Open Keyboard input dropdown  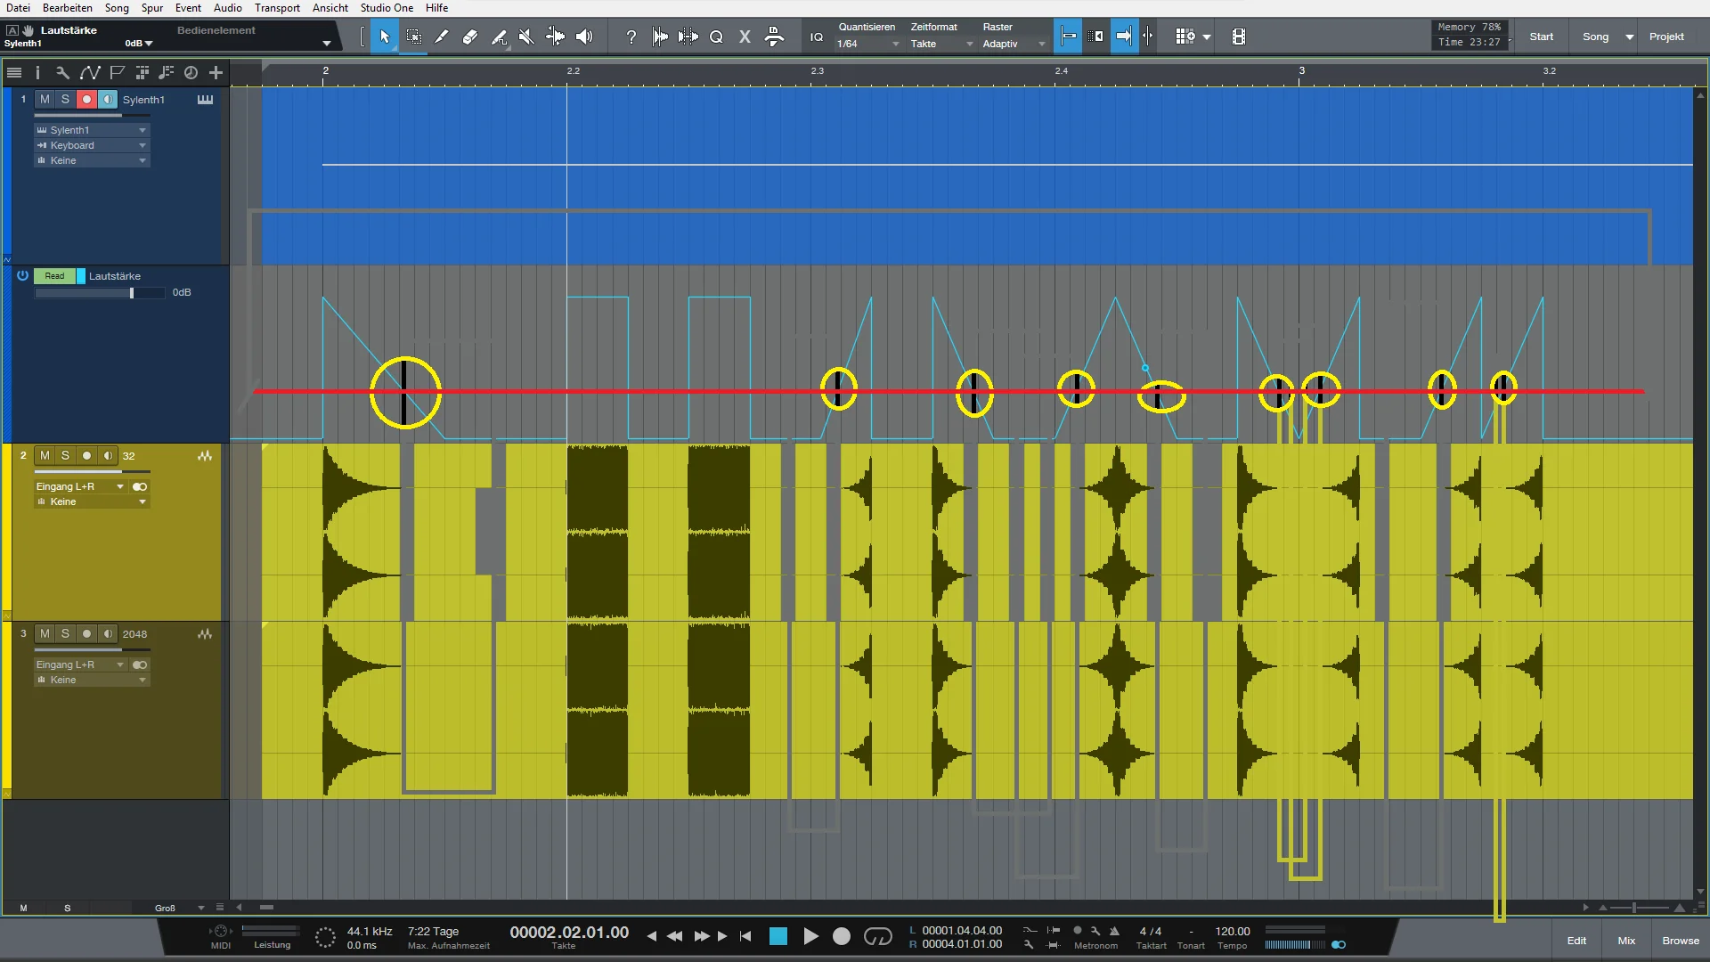[92, 145]
